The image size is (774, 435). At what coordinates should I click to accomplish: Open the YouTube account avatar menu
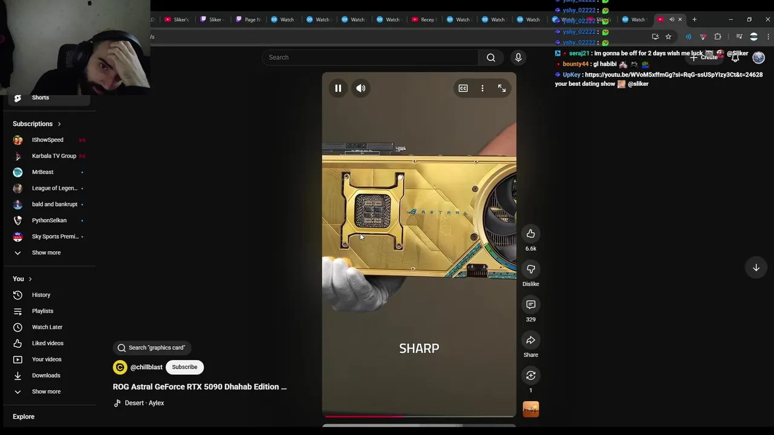click(x=758, y=57)
